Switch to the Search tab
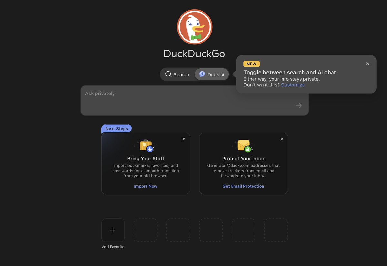The height and width of the screenshot is (266, 387). 177,74
